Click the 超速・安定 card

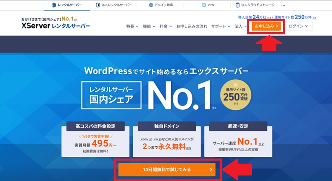coord(238,139)
